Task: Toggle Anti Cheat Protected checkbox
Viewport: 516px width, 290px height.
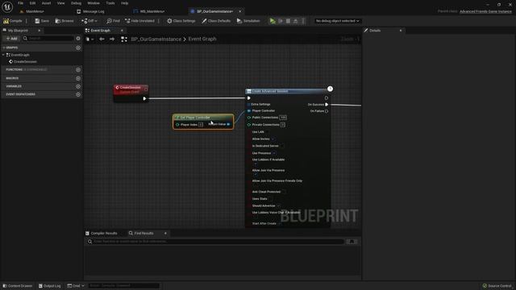Action: click(284, 192)
